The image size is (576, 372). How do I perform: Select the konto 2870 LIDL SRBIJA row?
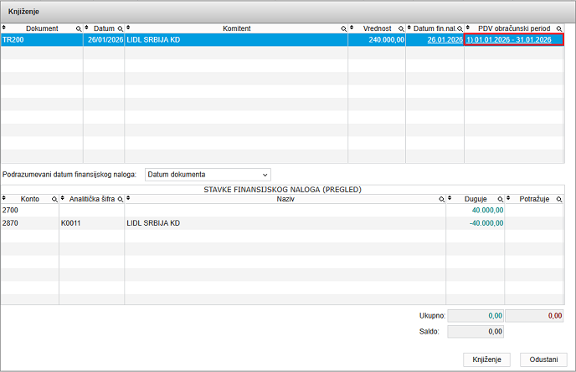tap(251, 223)
